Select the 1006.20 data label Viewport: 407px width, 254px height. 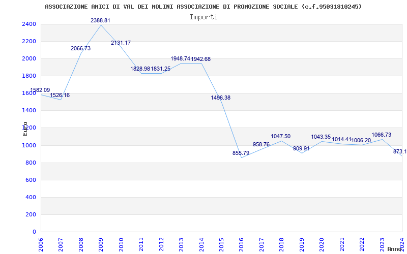coord(361,140)
